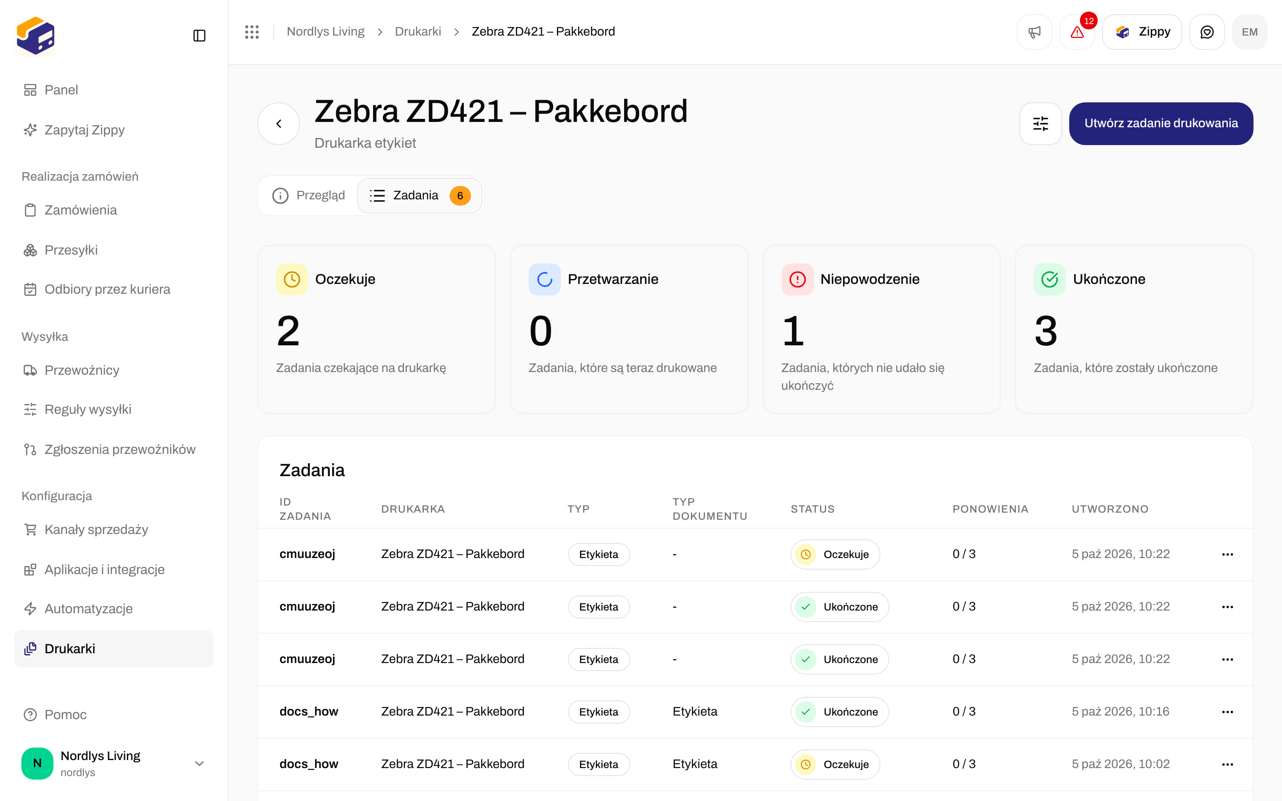Image resolution: width=1282 pixels, height=801 pixels.
Task: Open the chat support icon
Action: pos(1207,32)
